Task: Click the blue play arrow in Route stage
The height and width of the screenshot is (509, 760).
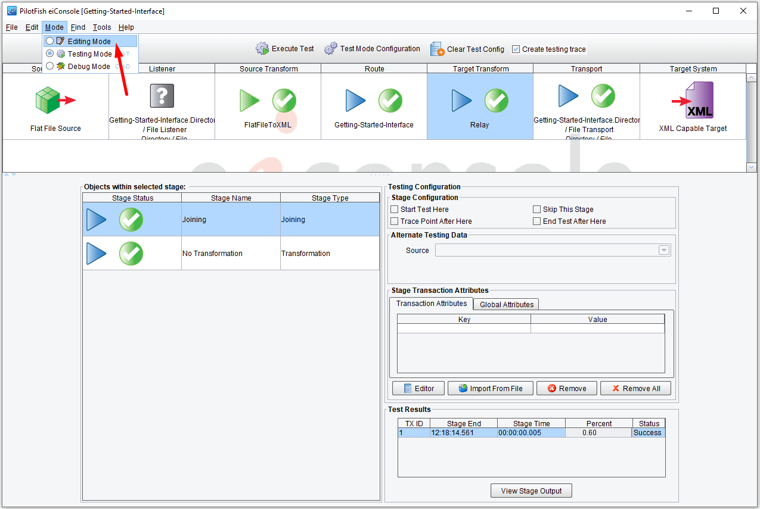Action: [x=356, y=101]
